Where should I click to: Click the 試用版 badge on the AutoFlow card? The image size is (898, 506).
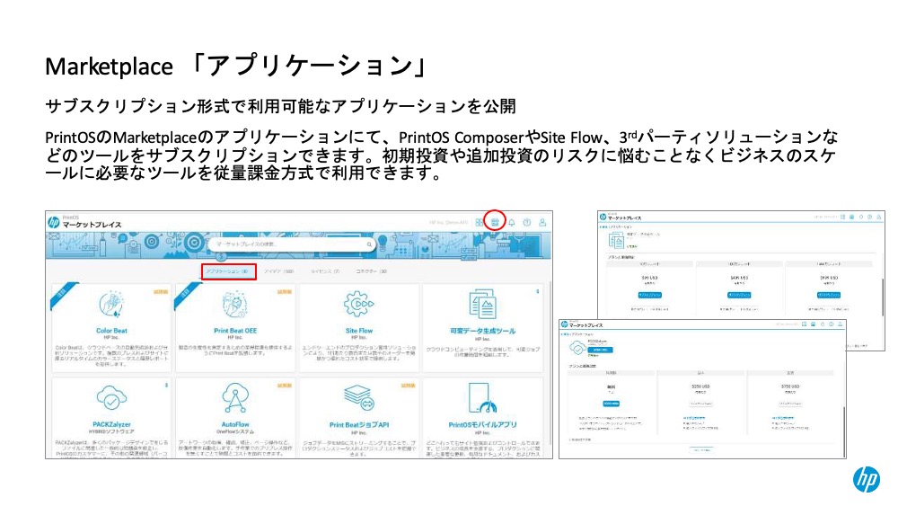point(285,386)
